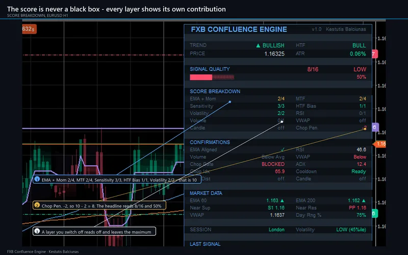Click the Sensitivity 3/3 score

(x=281, y=106)
